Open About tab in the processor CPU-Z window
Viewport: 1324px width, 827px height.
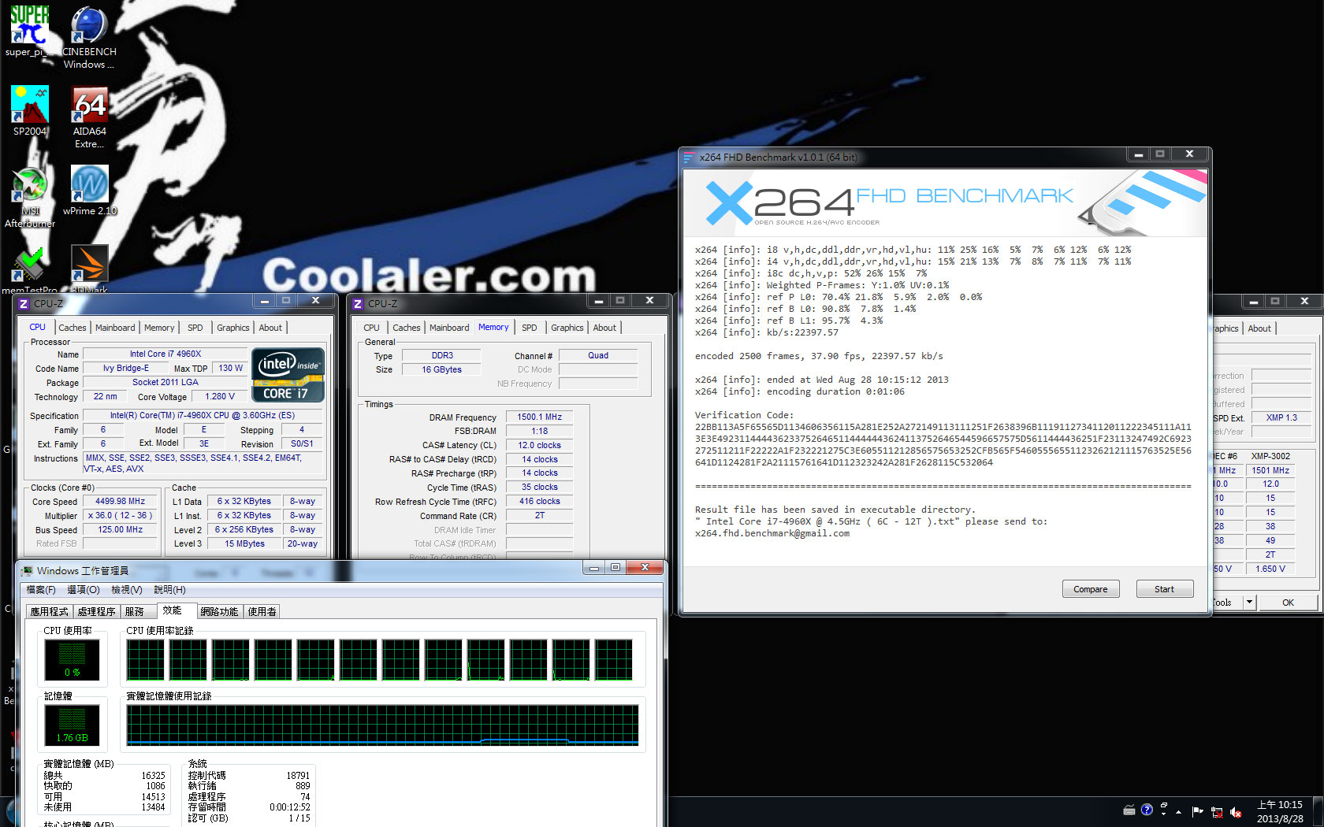(x=270, y=328)
